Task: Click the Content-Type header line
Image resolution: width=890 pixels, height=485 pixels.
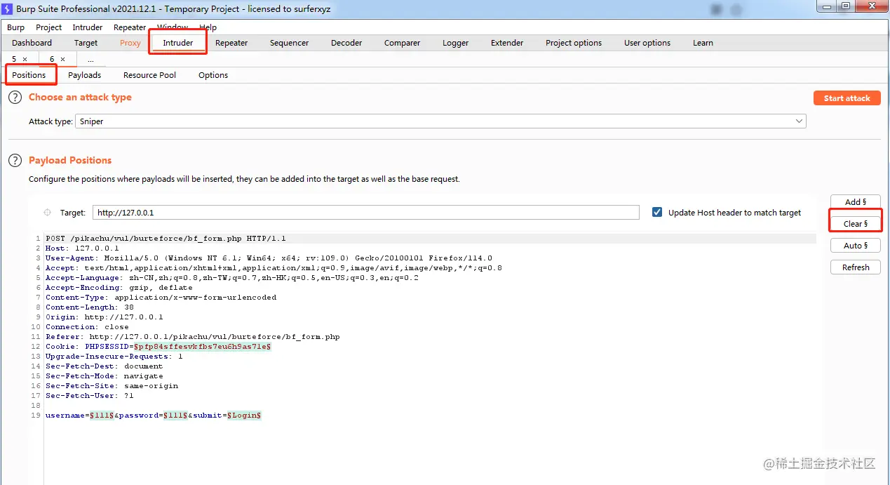Action: point(161,298)
